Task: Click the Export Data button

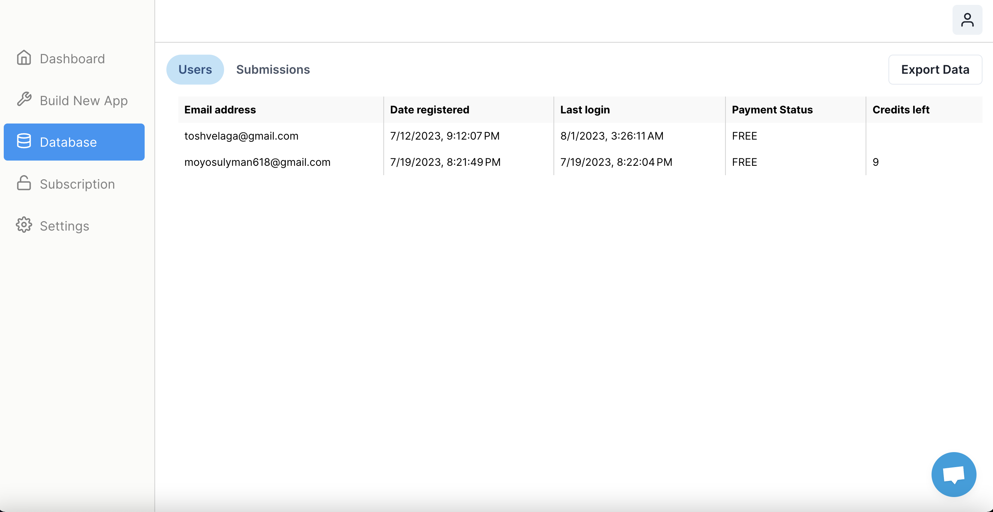Action: pyautogui.click(x=935, y=70)
